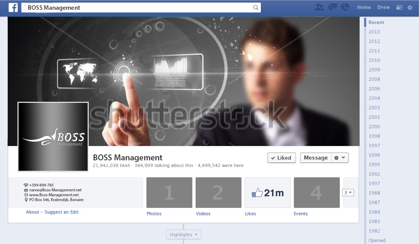The width and height of the screenshot is (419, 244).
Task: Open the messages icon in top bar
Action: [x=333, y=7]
